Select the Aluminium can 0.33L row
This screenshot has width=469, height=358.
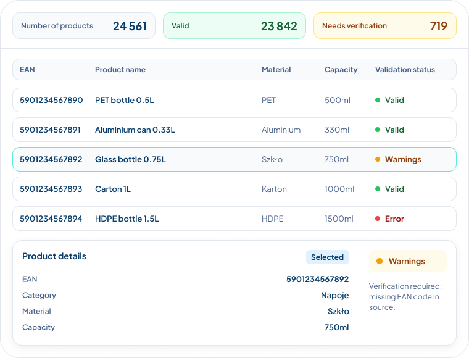click(234, 130)
